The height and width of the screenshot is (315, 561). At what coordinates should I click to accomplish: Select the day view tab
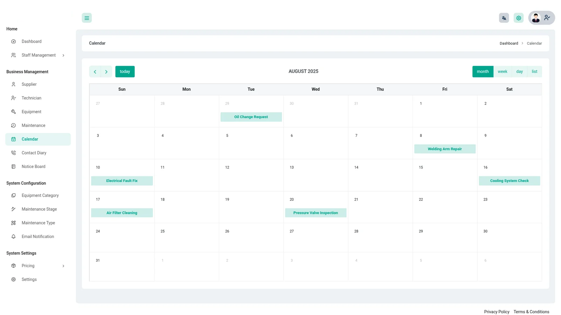coord(519,71)
